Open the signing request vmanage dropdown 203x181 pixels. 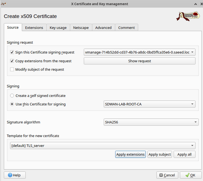[139, 52]
